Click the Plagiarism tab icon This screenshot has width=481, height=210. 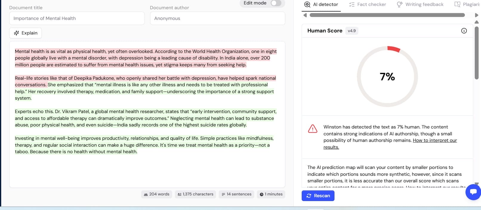pos(457,4)
